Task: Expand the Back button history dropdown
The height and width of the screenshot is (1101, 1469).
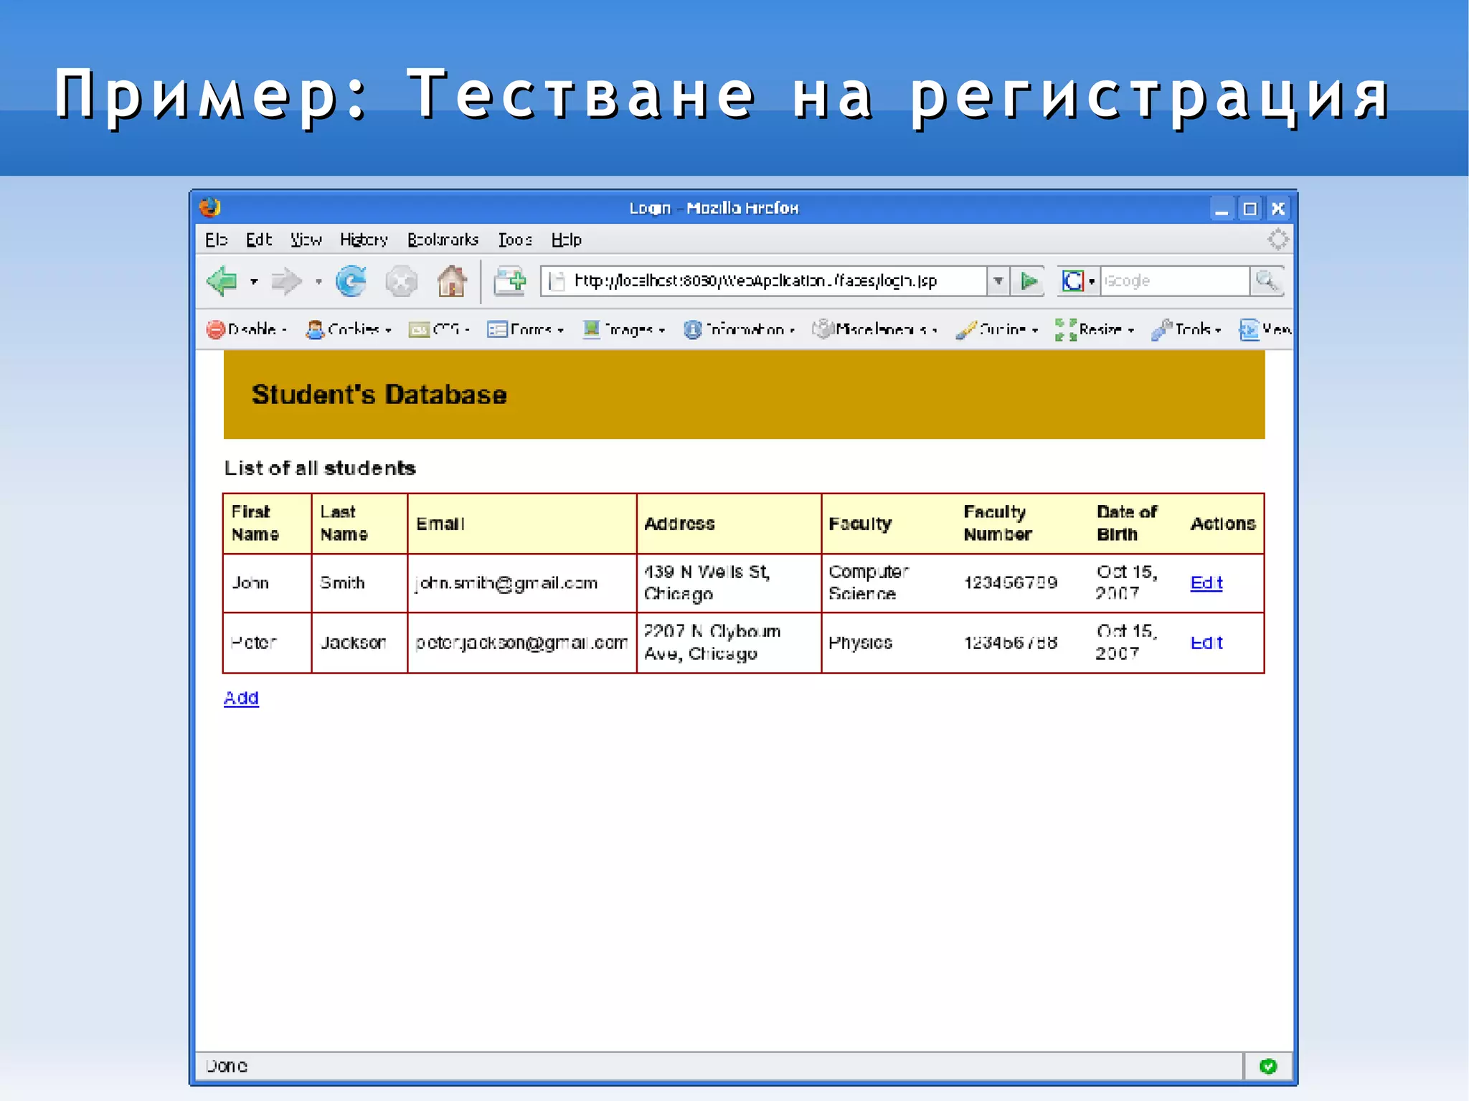Action: coord(253,282)
